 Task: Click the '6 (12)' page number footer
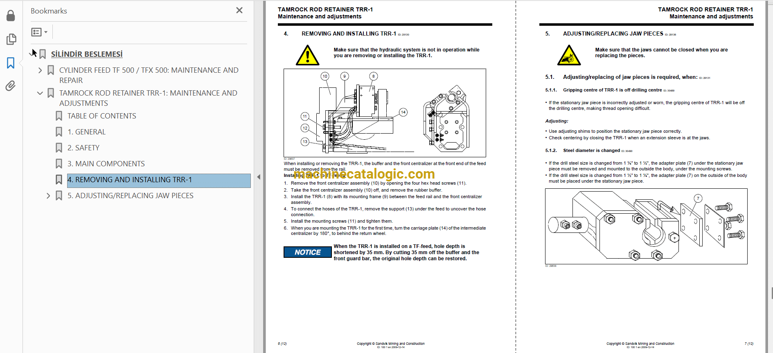[x=282, y=344]
